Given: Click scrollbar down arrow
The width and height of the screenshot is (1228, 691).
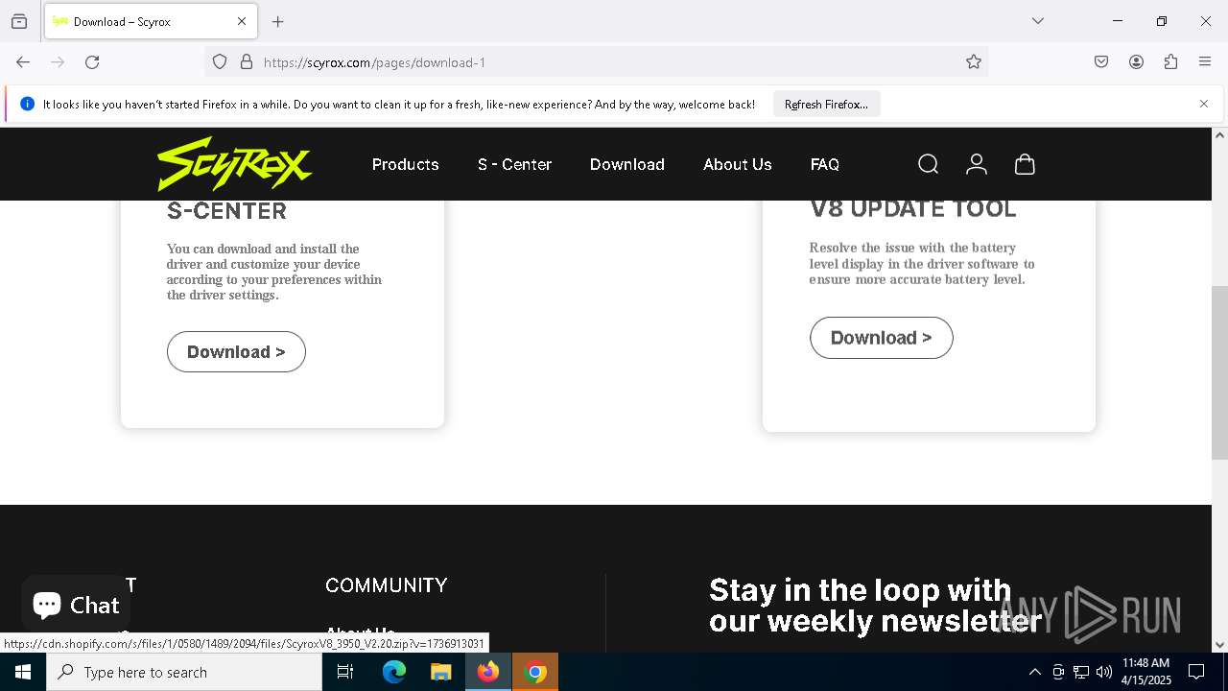Looking at the screenshot, I should pyautogui.click(x=1219, y=645).
